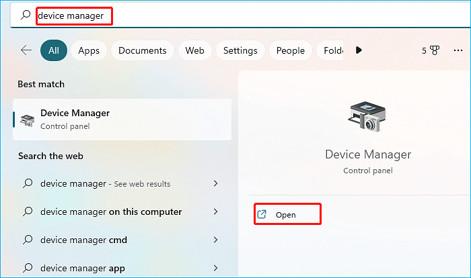Click the search text field containing 'device manager'
Screen dimensions: 471x278
(x=74, y=15)
